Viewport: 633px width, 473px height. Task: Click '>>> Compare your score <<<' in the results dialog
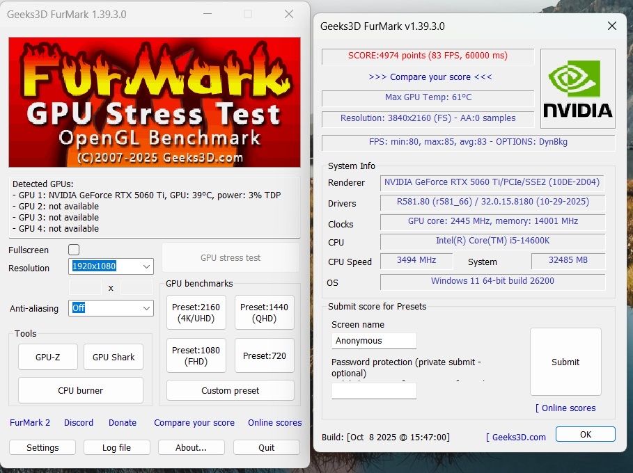coord(430,77)
